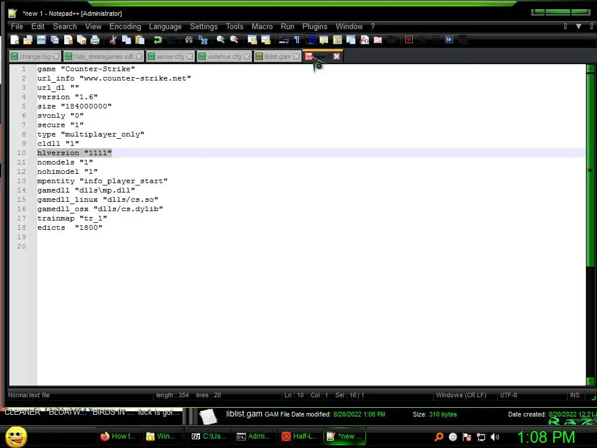Click the Save recorded macro icon
Screen dimensions: 597x448
pyautogui.click(x=462, y=40)
